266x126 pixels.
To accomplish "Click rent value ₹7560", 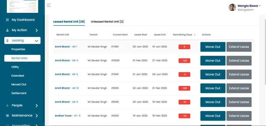I will coord(115,47).
